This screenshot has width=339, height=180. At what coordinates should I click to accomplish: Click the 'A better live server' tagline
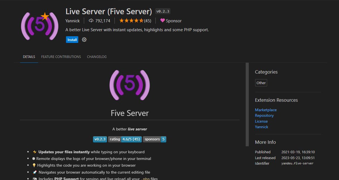130,129
